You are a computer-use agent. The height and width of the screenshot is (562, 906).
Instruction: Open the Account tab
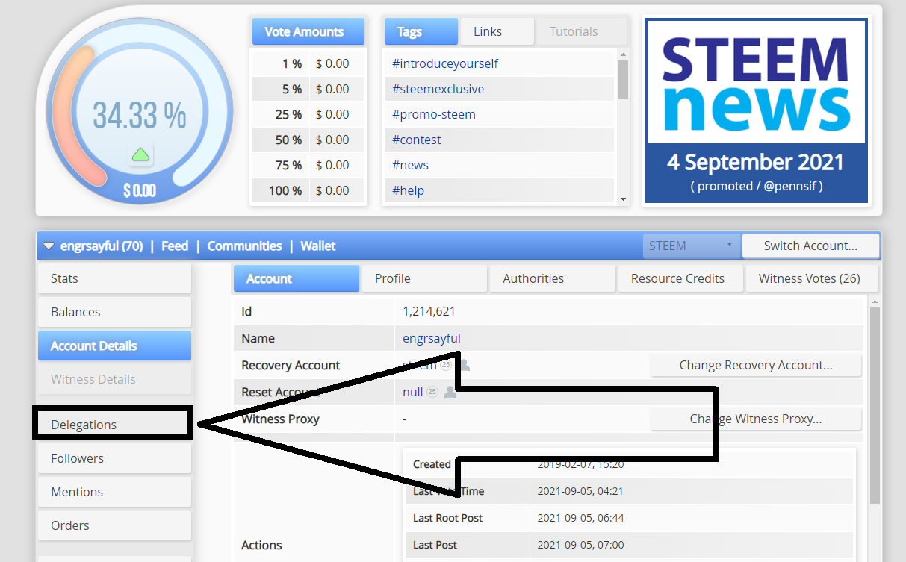(297, 278)
